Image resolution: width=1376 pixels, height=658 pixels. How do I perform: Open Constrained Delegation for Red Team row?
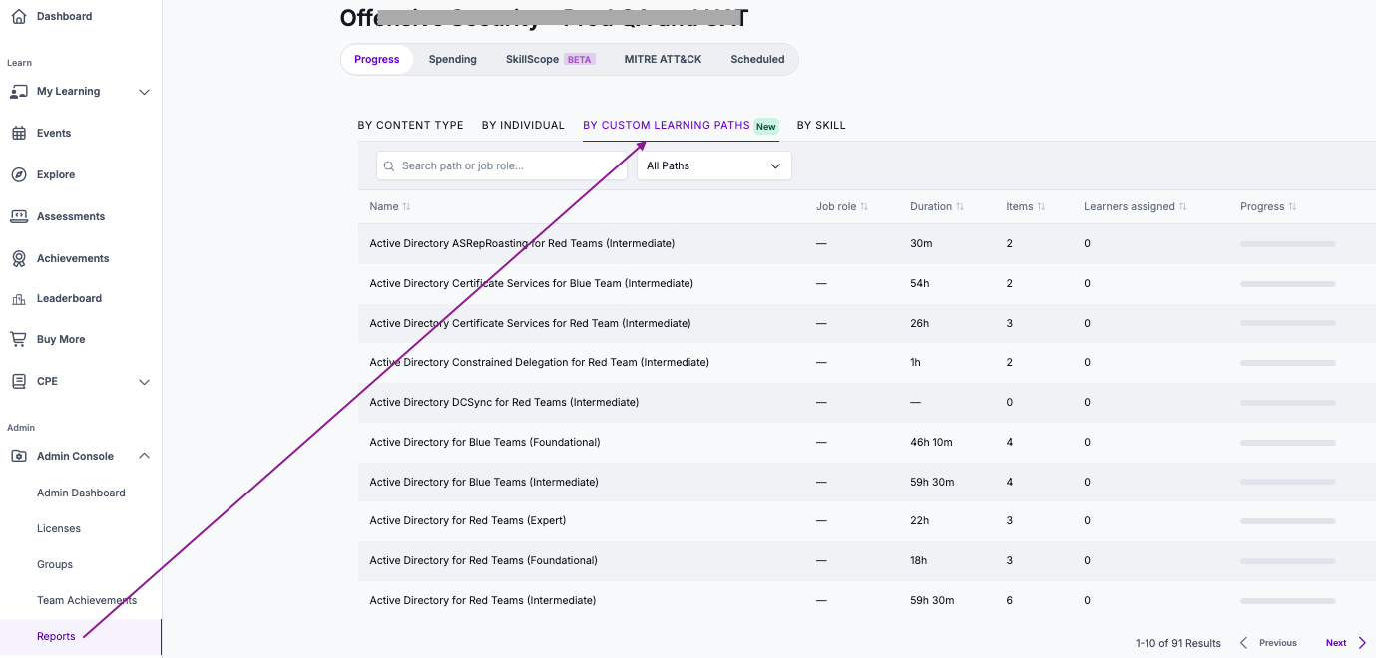867,362
